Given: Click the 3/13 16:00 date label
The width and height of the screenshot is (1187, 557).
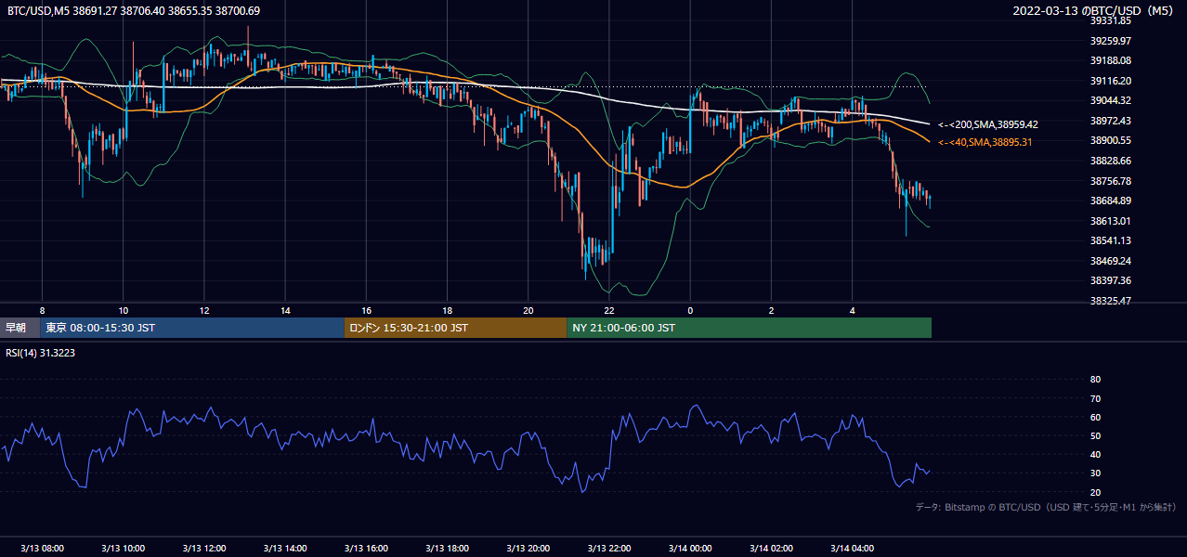Looking at the screenshot, I should [367, 548].
